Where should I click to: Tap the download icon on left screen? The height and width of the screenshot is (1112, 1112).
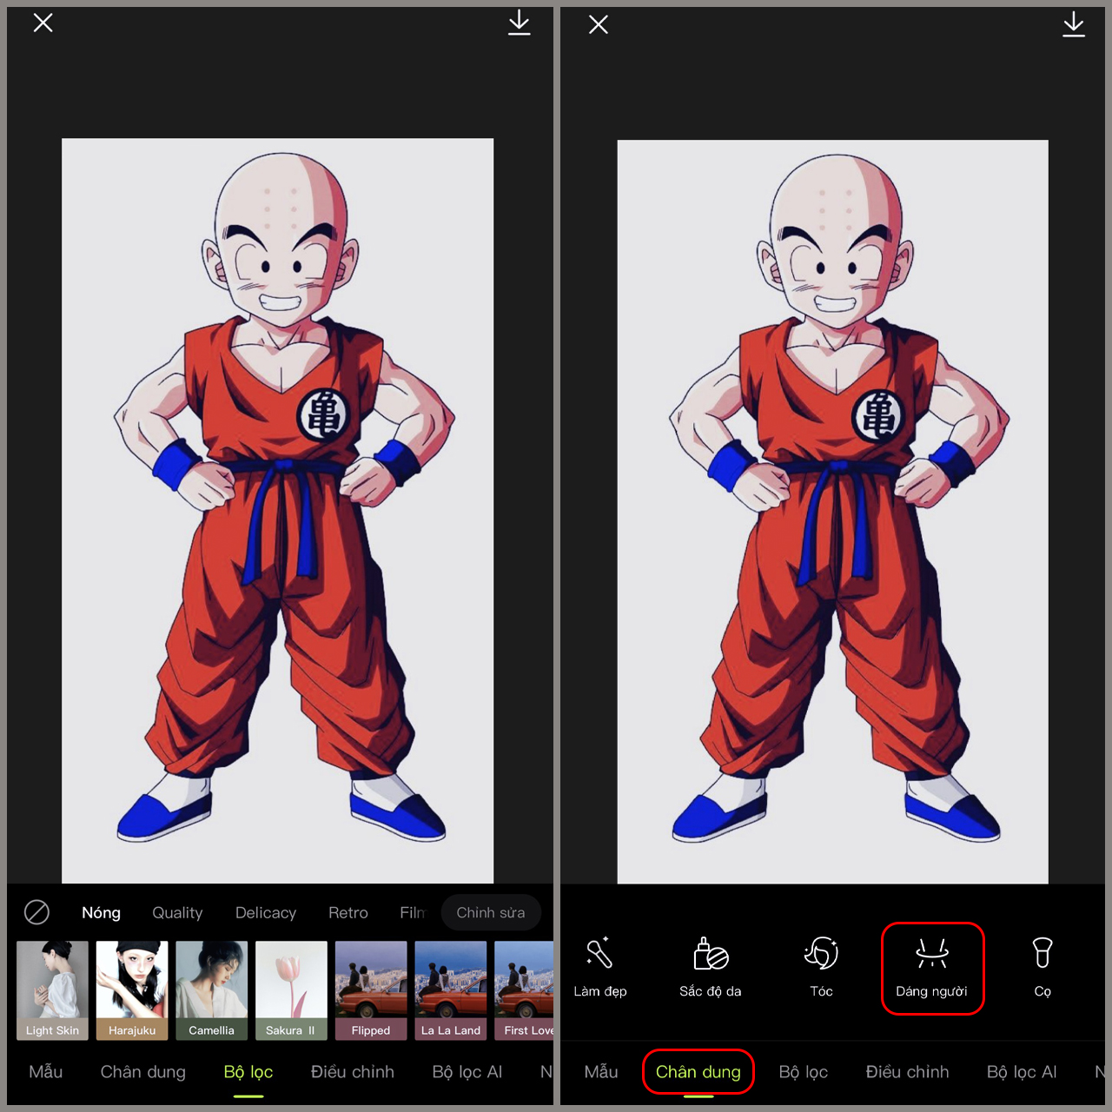519,23
